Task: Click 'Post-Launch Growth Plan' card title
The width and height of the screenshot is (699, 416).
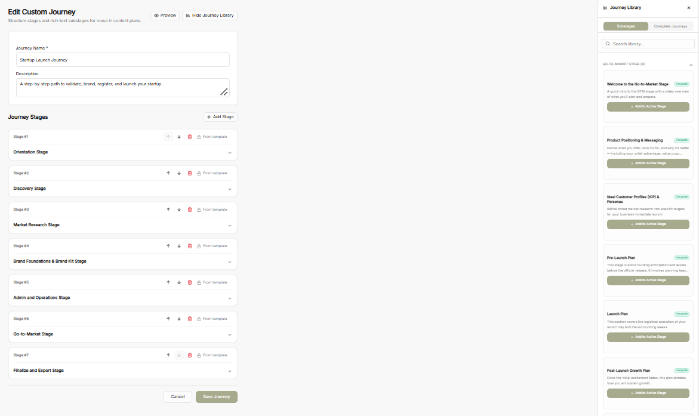Action: 628,371
